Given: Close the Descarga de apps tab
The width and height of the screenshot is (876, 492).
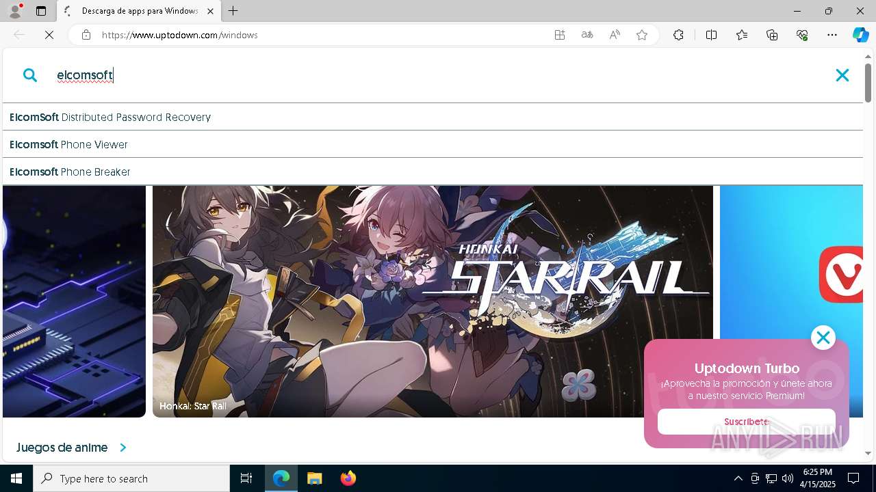Looking at the screenshot, I should pos(210,11).
